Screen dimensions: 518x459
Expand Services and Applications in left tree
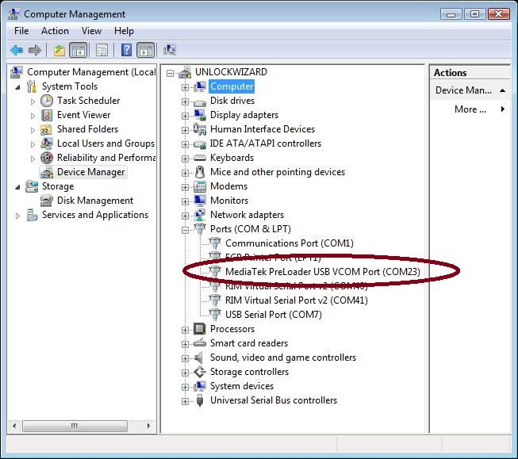tap(18, 215)
